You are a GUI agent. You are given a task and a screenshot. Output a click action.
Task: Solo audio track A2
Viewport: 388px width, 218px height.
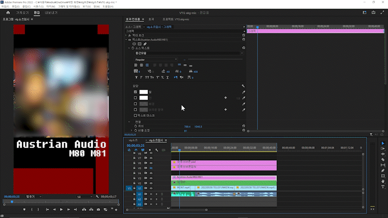point(156,199)
